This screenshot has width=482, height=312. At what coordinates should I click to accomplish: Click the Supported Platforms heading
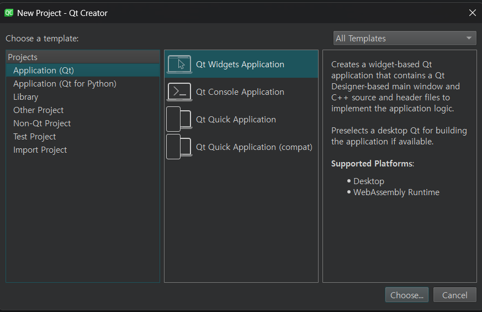[x=373, y=164]
